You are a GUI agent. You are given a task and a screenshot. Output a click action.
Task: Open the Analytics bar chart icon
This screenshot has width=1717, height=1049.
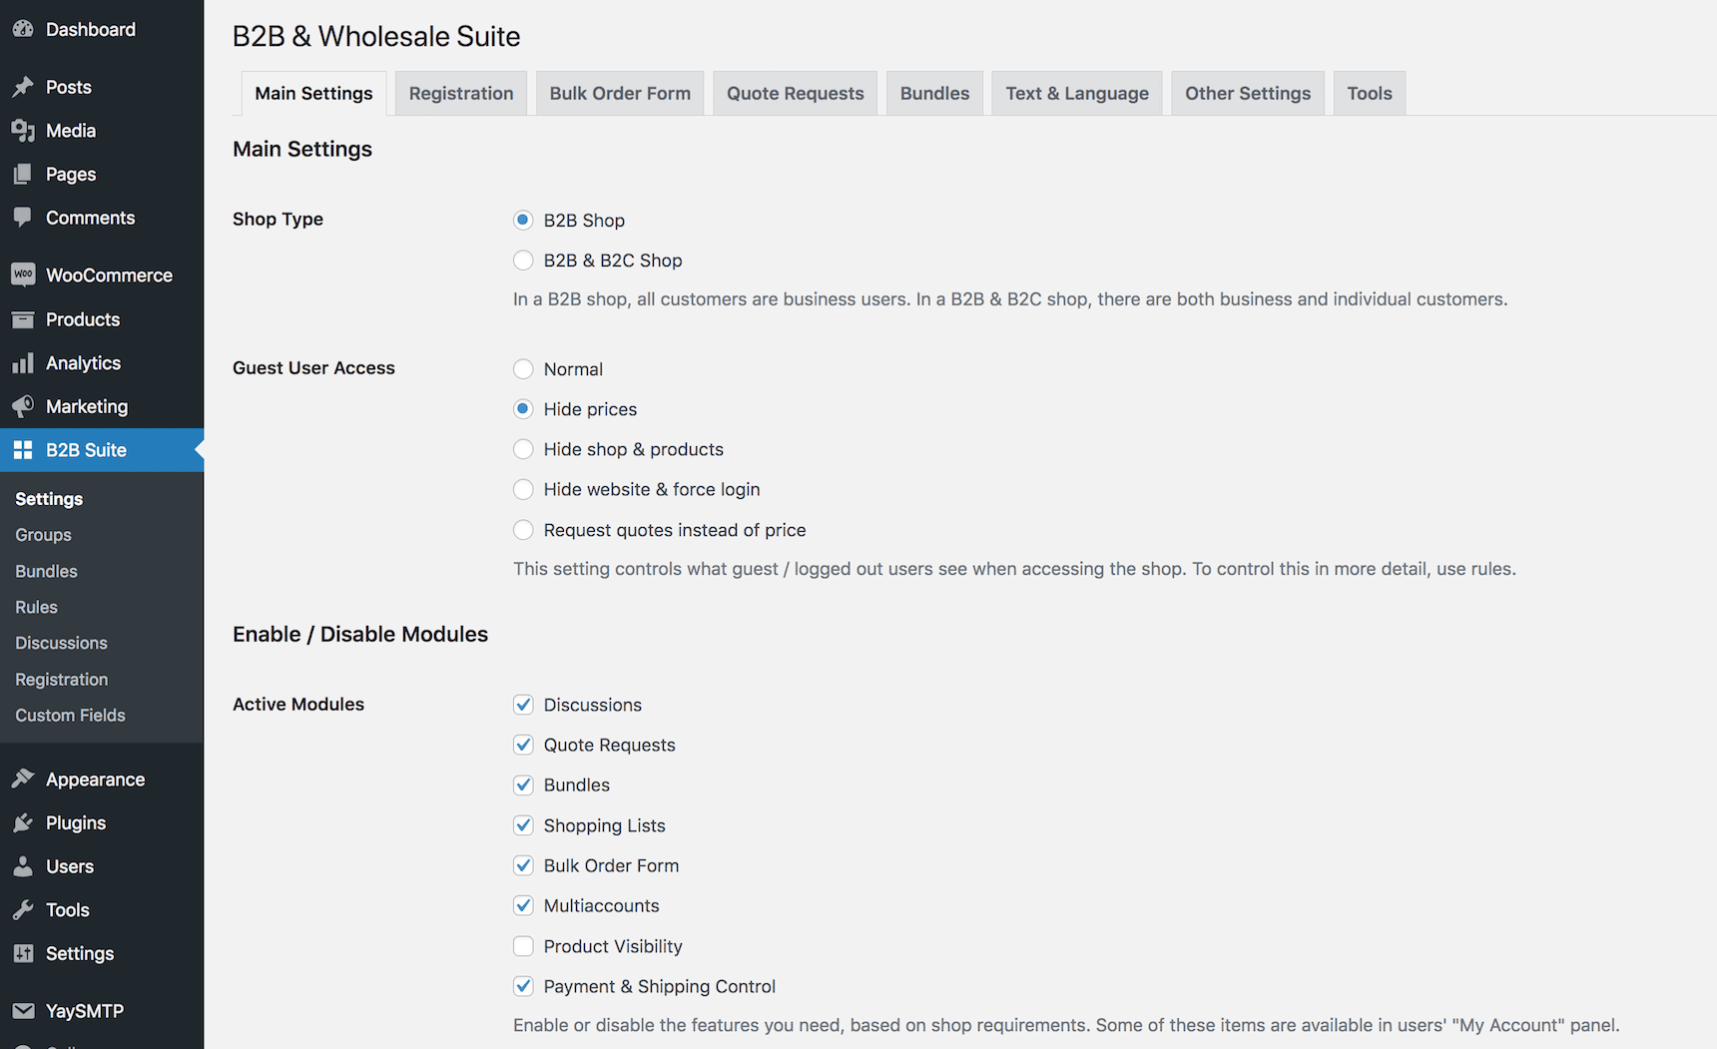click(x=22, y=363)
